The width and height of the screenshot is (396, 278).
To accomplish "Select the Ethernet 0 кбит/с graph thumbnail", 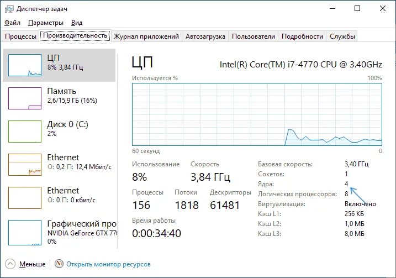I will 25,198.
